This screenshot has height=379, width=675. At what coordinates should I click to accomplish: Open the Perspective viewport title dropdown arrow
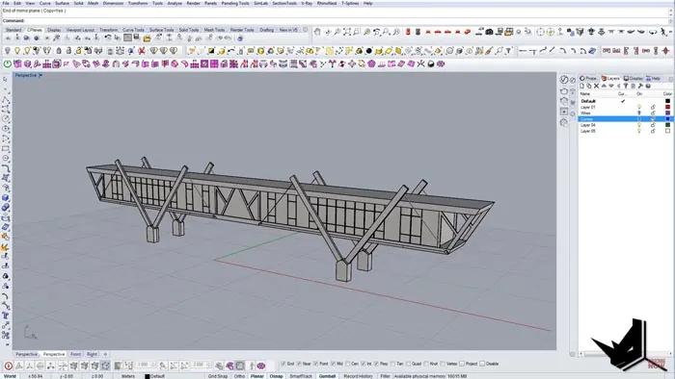pyautogui.click(x=40, y=75)
